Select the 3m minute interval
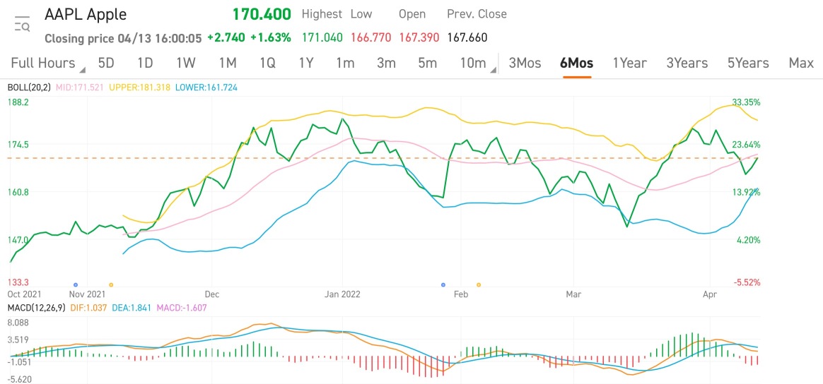The width and height of the screenshot is (823, 384). click(386, 63)
